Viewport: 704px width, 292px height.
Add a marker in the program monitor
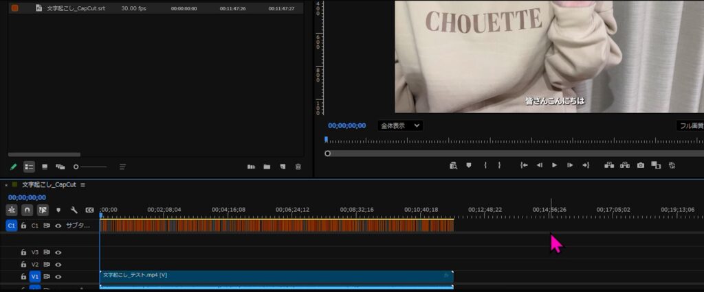(x=469, y=165)
